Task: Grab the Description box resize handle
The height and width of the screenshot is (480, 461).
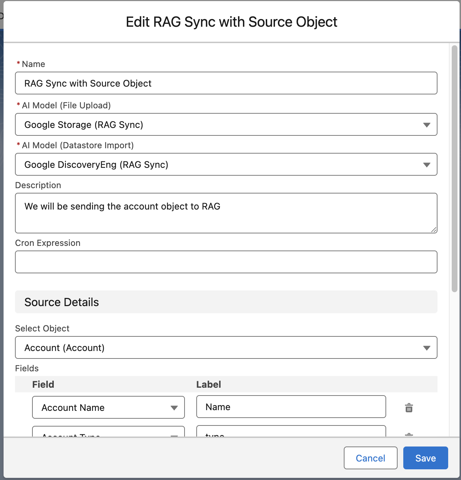Action: click(x=434, y=230)
